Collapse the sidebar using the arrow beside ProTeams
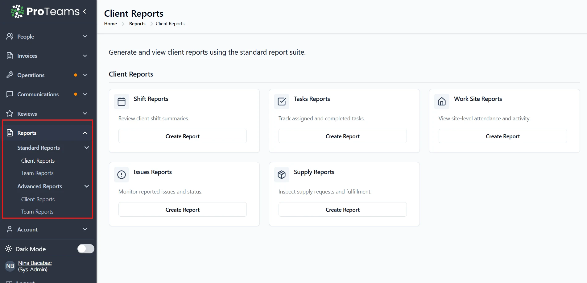This screenshot has width=587, height=283. click(x=85, y=11)
